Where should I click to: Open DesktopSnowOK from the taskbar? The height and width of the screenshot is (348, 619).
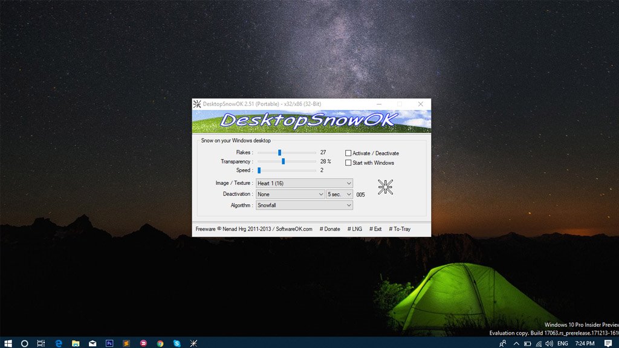pyautogui.click(x=193, y=343)
